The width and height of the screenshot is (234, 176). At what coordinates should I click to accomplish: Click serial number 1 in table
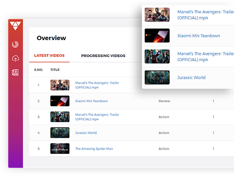pyautogui.click(x=38, y=85)
